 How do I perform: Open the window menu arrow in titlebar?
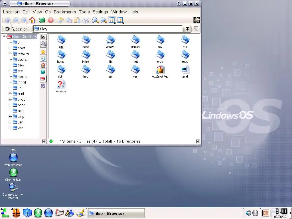click(x=5, y=3)
